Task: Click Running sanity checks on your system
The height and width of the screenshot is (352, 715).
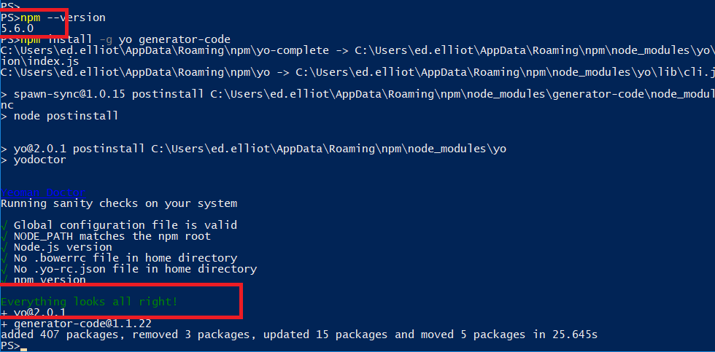Action: point(119,203)
